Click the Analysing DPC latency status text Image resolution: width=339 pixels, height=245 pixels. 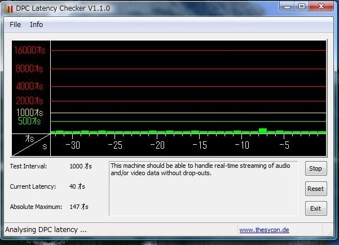point(46,230)
